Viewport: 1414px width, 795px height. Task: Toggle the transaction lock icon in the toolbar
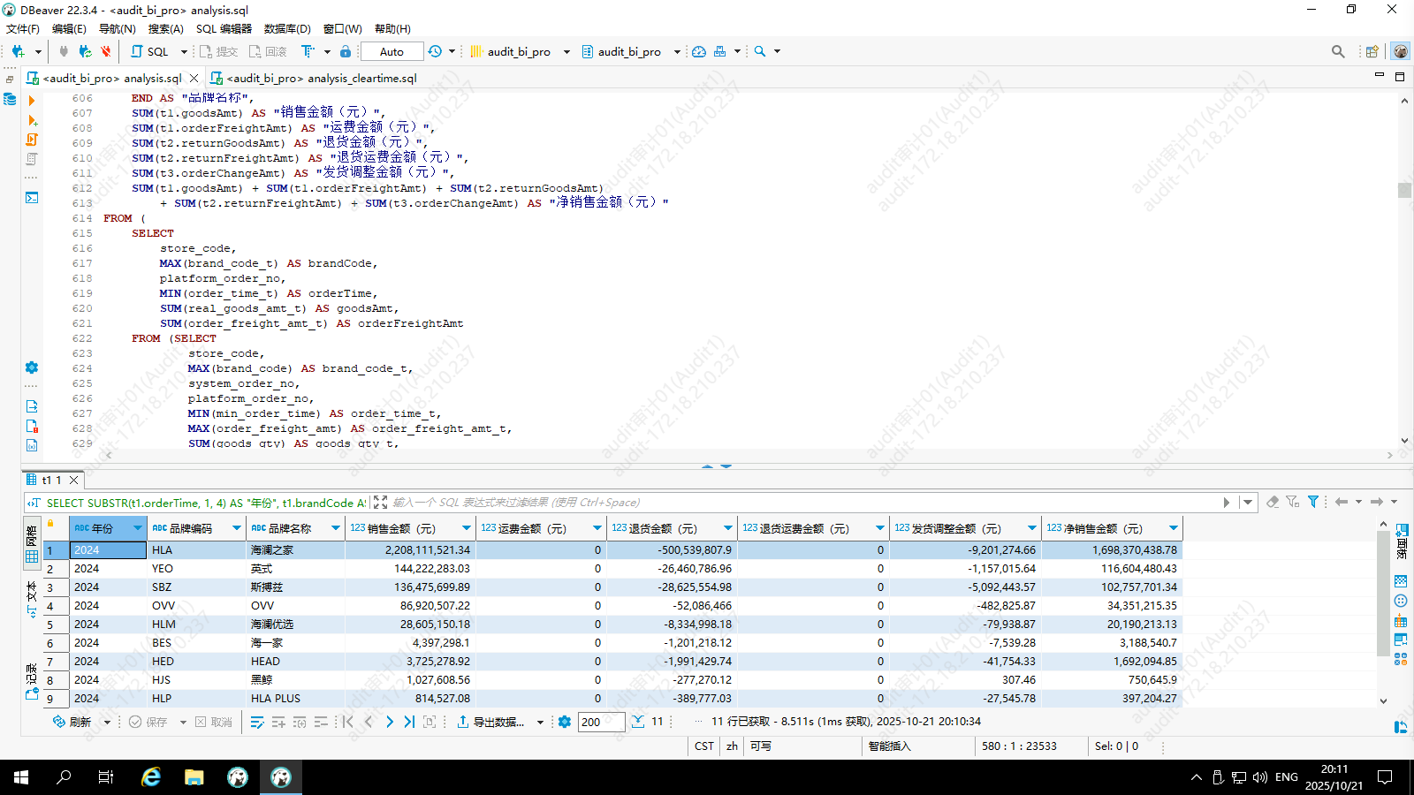pyautogui.click(x=346, y=51)
